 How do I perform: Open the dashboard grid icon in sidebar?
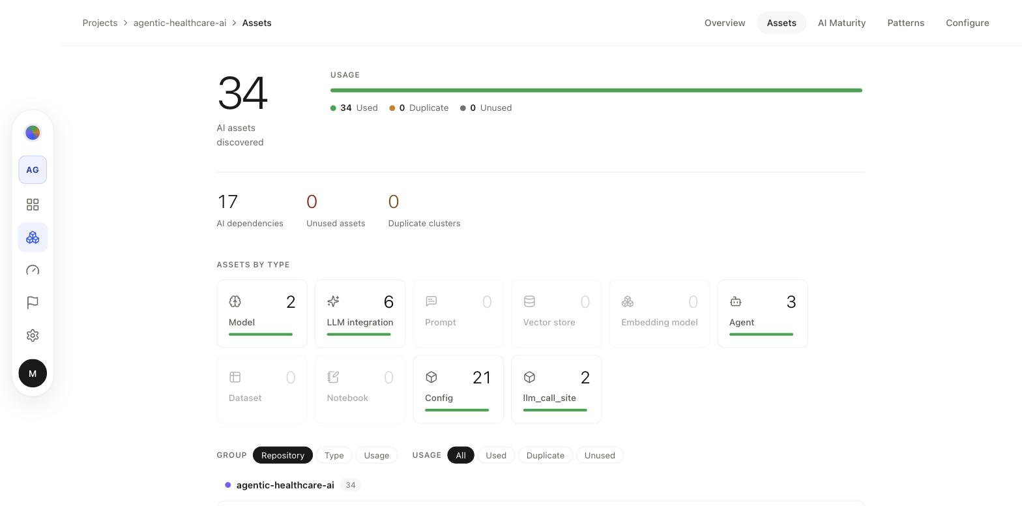pyautogui.click(x=33, y=205)
